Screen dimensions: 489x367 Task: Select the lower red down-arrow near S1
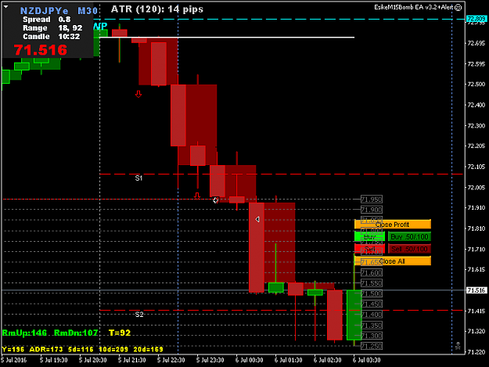197,196
